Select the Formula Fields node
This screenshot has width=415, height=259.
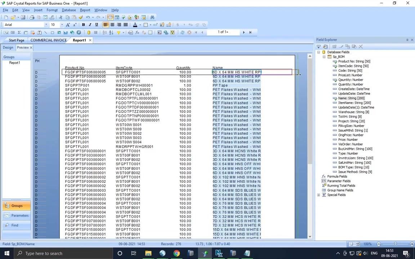(x=337, y=177)
